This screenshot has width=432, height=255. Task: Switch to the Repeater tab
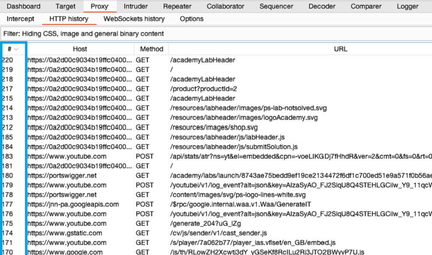(177, 7)
